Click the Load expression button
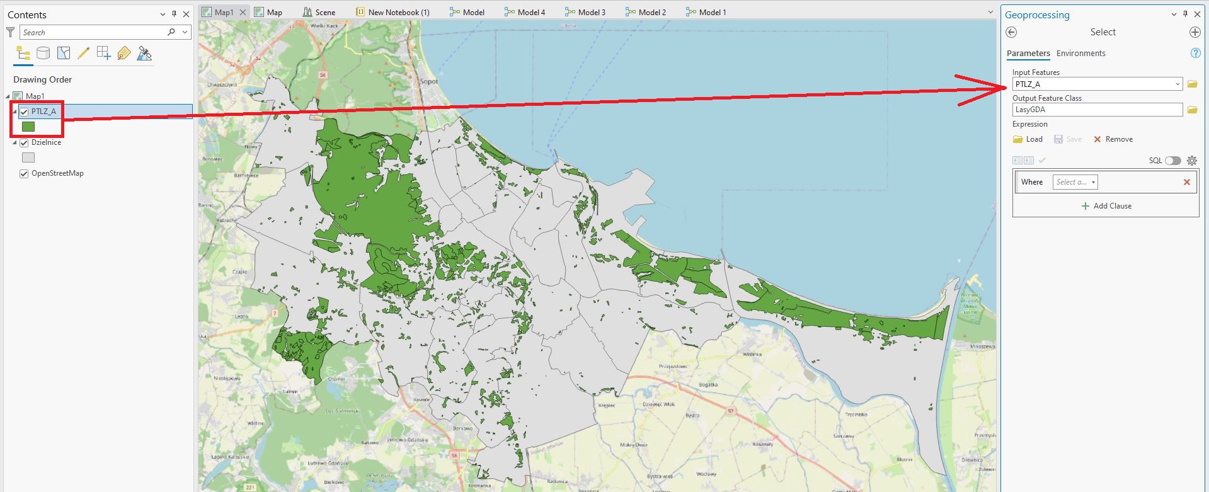Screen dimensions: 1209x492 pos(1028,139)
